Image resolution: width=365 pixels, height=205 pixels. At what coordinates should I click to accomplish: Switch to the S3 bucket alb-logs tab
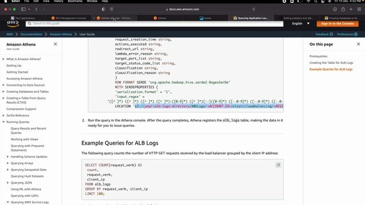pyautogui.click(x=114, y=18)
